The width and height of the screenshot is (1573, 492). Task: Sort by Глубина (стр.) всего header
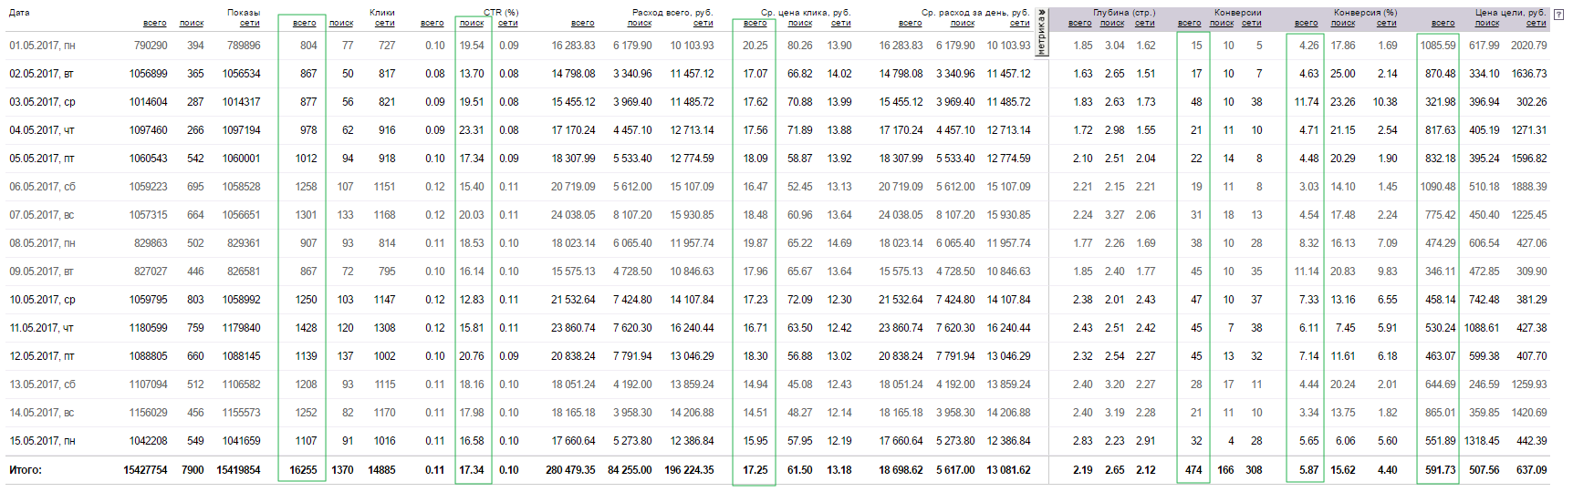click(x=1079, y=24)
